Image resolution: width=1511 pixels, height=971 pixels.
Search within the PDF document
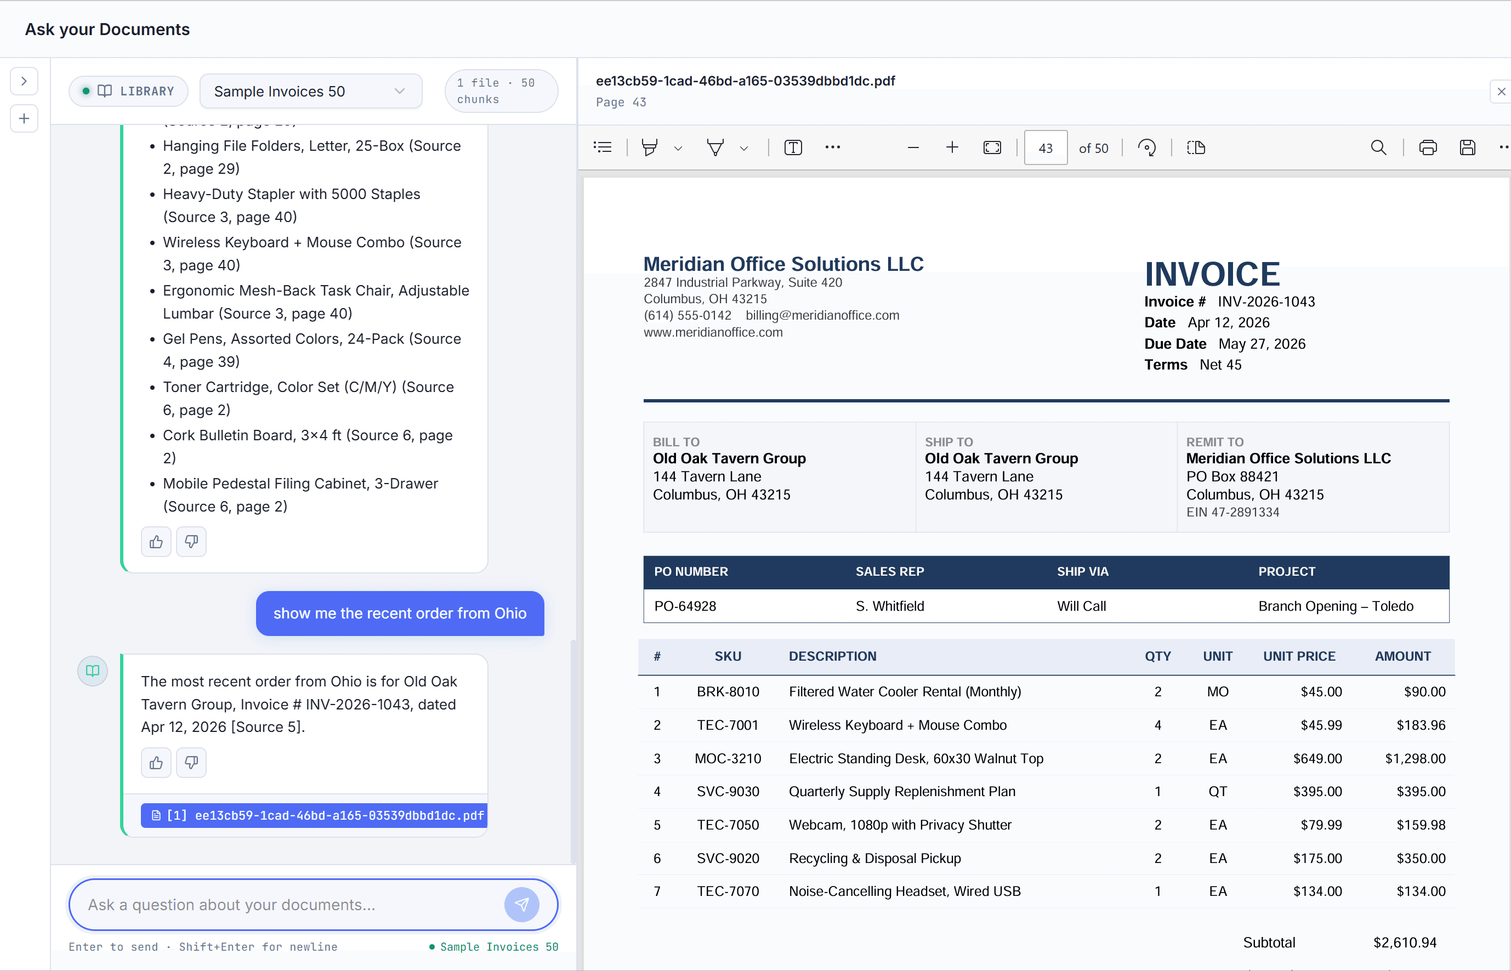click(x=1379, y=147)
